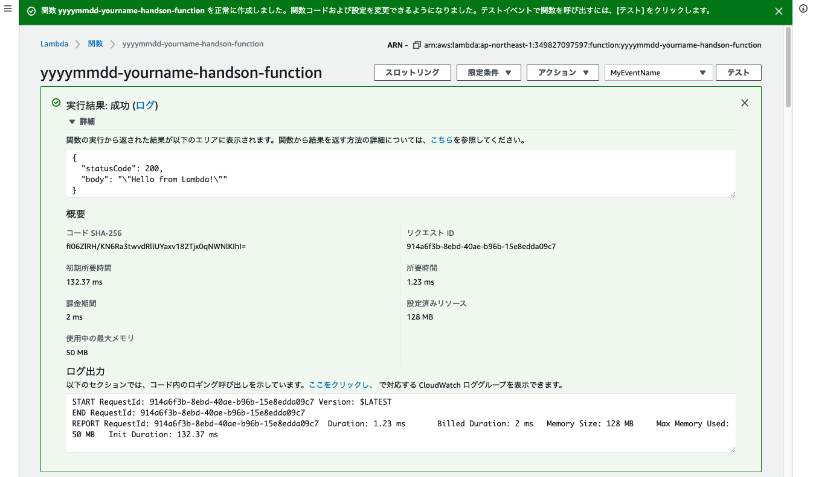Open the アクション dropdown

click(562, 72)
